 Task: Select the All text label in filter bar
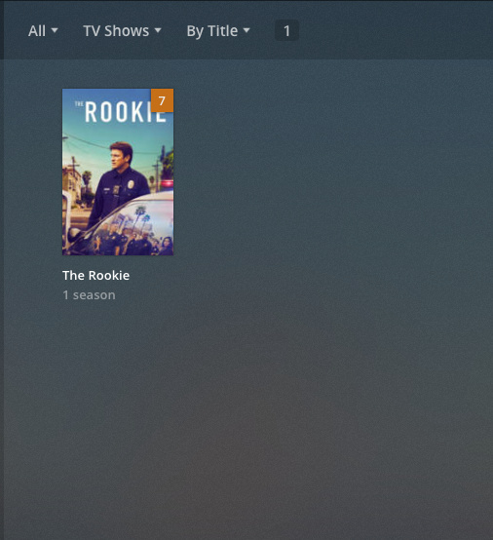[x=37, y=31]
